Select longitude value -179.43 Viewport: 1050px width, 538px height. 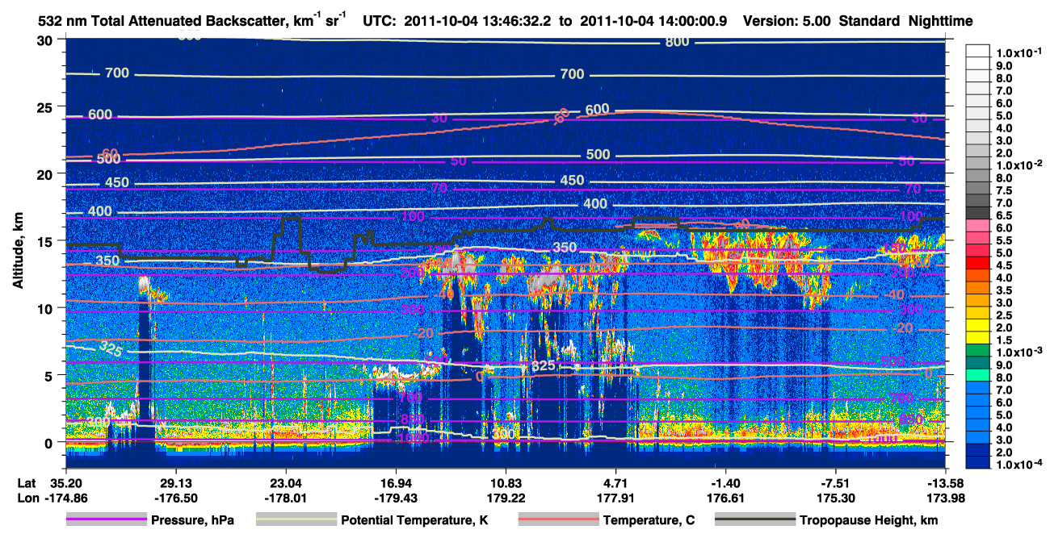[395, 498]
